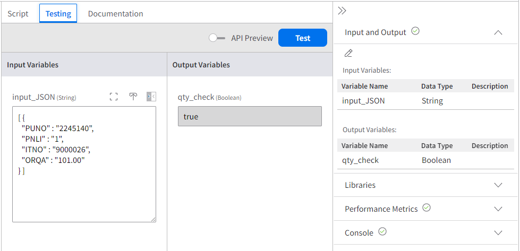The width and height of the screenshot is (520, 251).
Task: Click the Input and Output green check icon
Action: pos(415,31)
